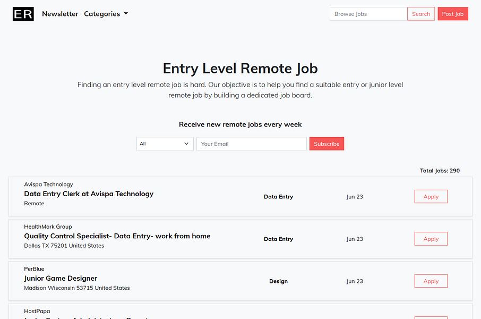Open the Data Entry Clerk job listing
The image size is (481, 319).
click(89, 194)
